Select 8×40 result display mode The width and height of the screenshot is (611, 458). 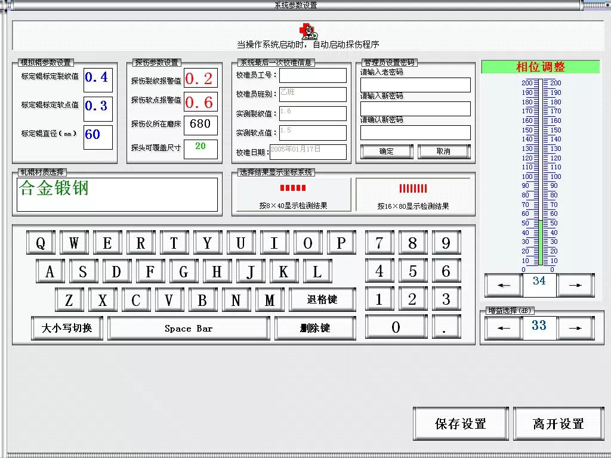point(294,194)
